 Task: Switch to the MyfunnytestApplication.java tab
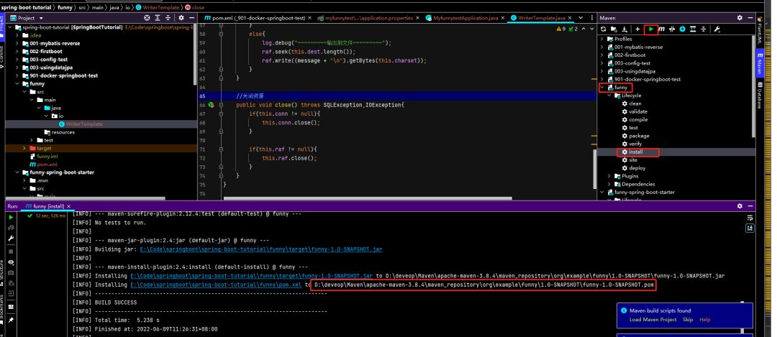click(x=463, y=17)
